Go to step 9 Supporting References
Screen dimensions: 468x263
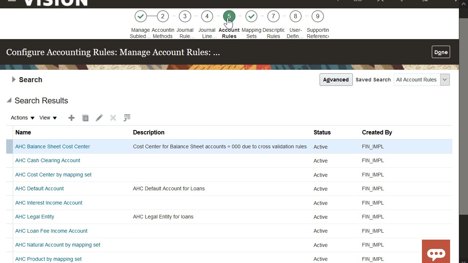click(x=317, y=16)
